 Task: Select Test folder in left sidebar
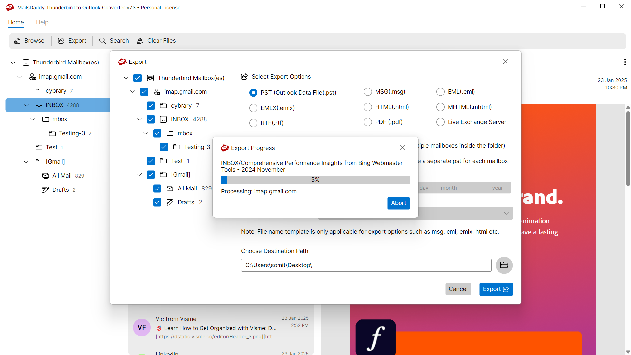pos(52,147)
